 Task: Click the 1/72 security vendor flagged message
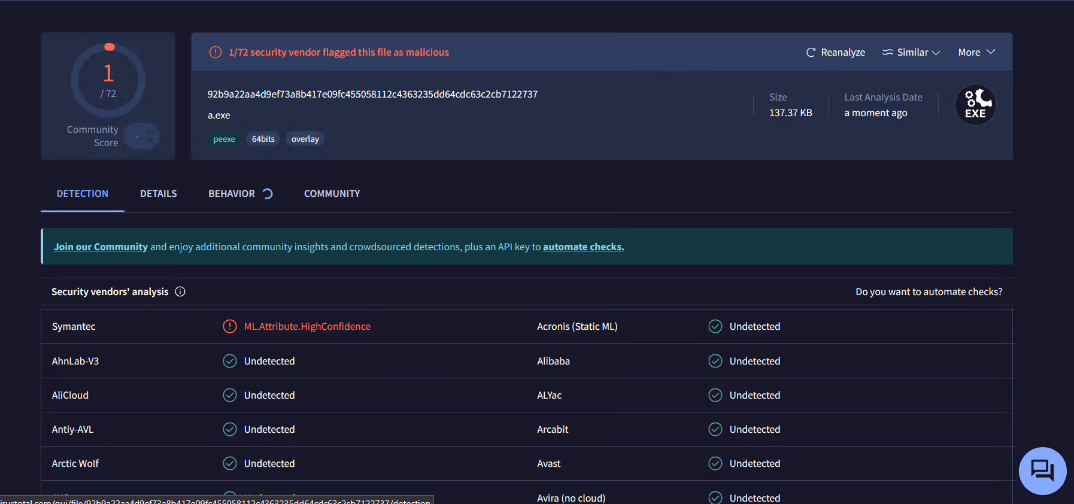click(339, 53)
